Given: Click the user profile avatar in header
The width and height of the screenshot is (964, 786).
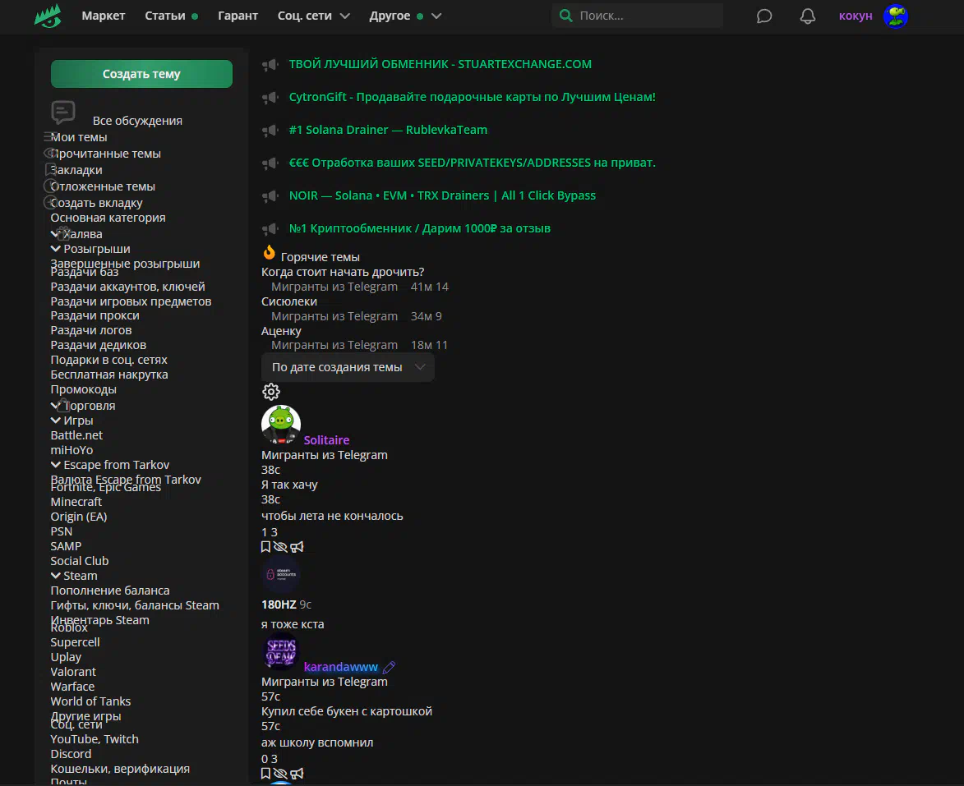Looking at the screenshot, I should click(x=895, y=16).
